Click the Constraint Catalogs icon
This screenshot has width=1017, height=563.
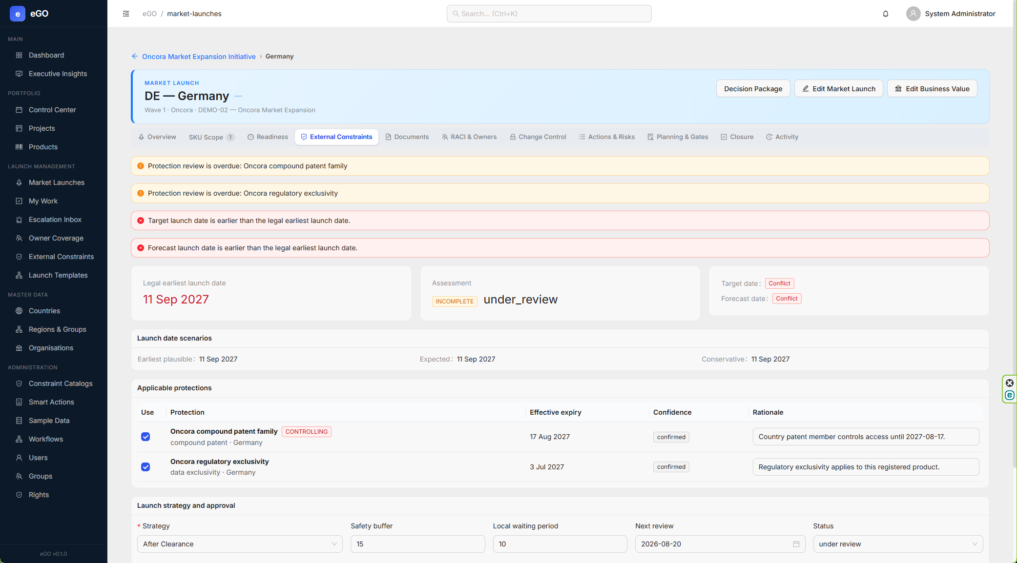19,383
